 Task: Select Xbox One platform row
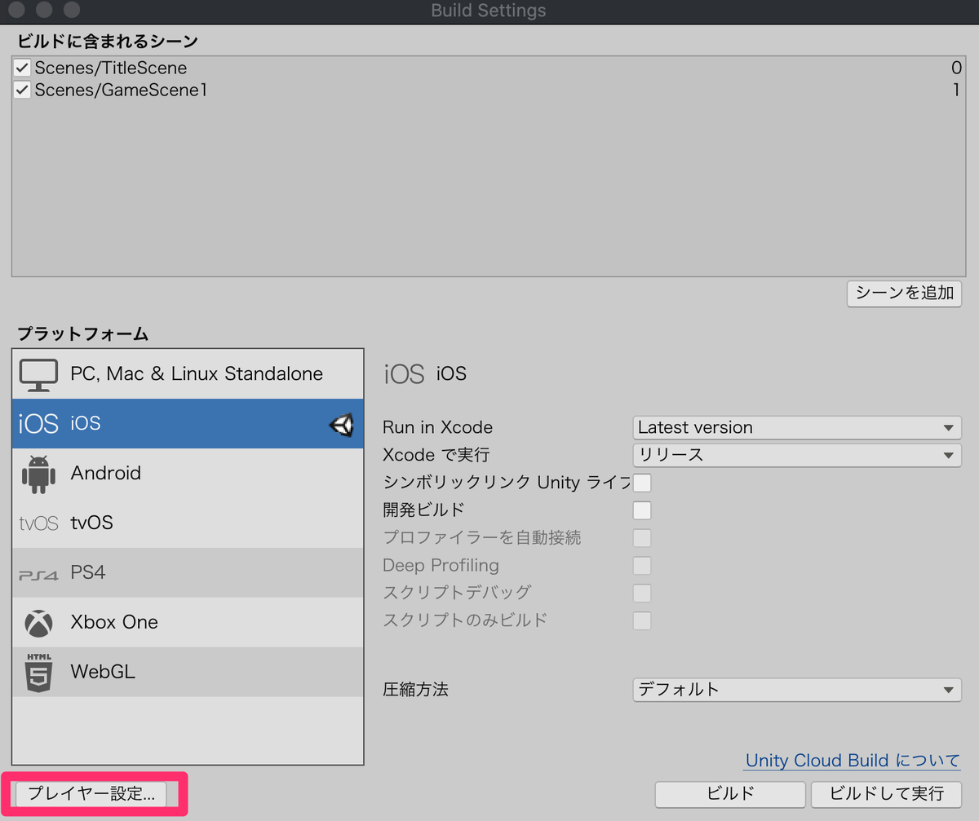pyautogui.click(x=188, y=623)
